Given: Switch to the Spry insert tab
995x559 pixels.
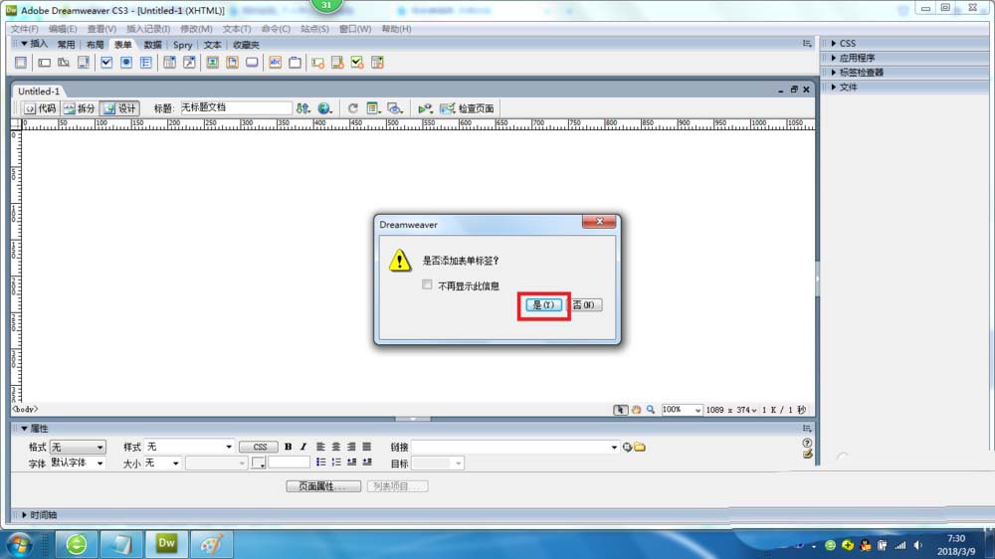Looking at the screenshot, I should 183,45.
